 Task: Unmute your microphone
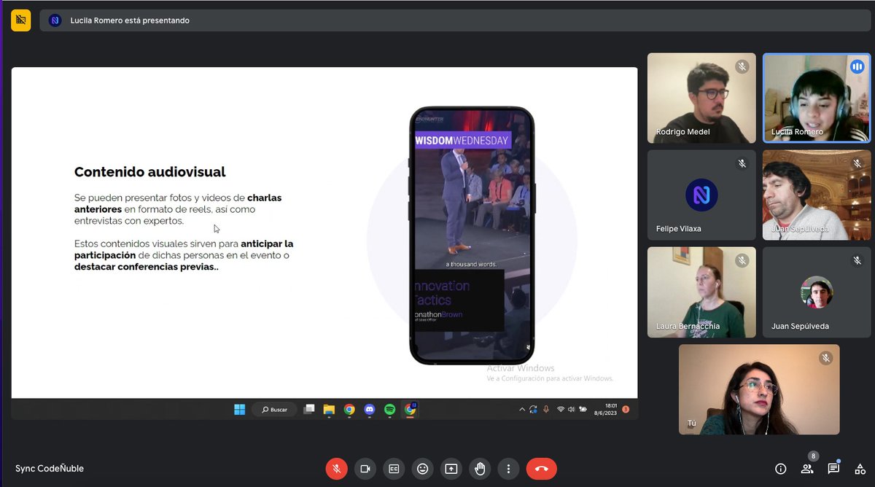[x=337, y=469]
